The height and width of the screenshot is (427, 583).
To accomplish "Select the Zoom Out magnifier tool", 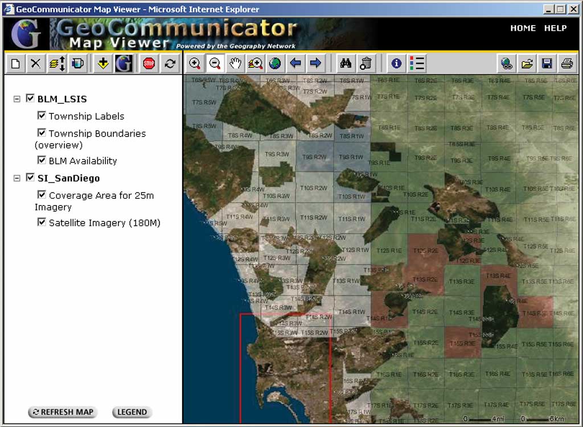I will coord(215,64).
